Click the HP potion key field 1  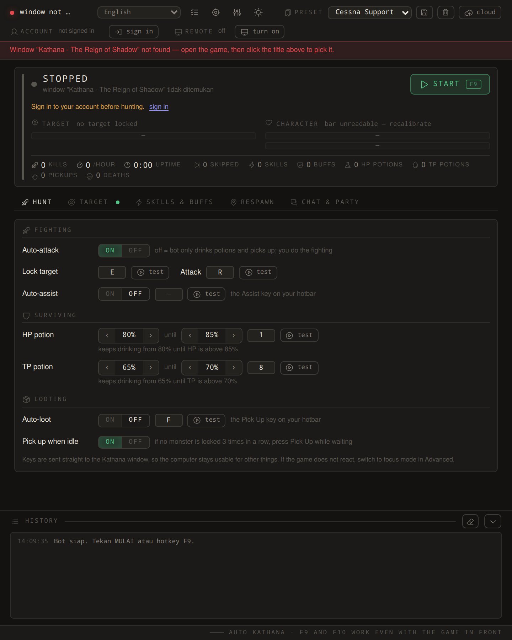click(261, 335)
